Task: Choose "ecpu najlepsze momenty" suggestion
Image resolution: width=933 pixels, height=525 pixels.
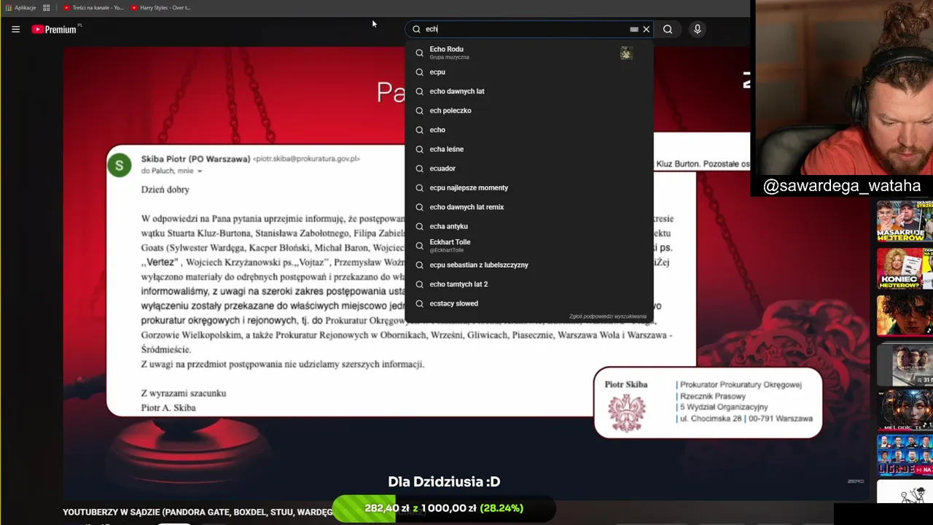Action: (x=529, y=188)
